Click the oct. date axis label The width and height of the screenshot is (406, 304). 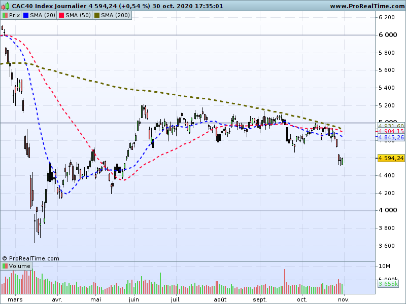point(302,299)
